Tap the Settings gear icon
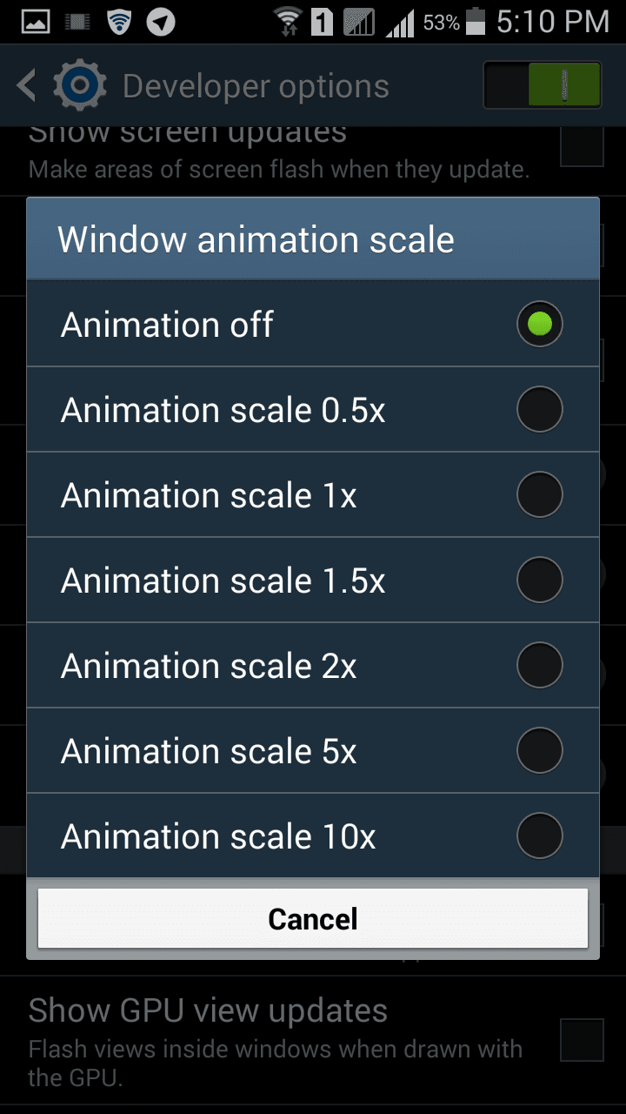The height and width of the screenshot is (1114, 626). (x=80, y=85)
